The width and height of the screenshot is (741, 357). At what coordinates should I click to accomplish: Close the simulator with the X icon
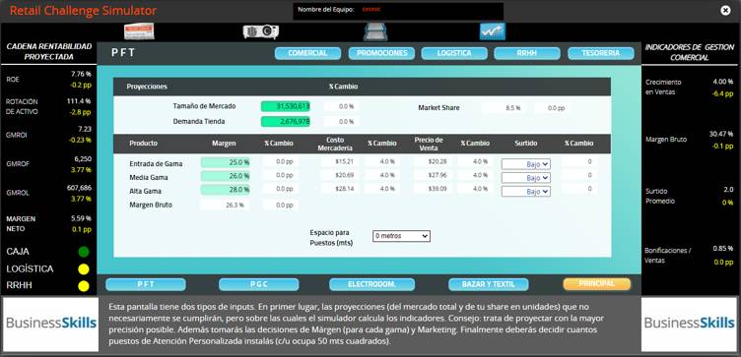(x=725, y=11)
